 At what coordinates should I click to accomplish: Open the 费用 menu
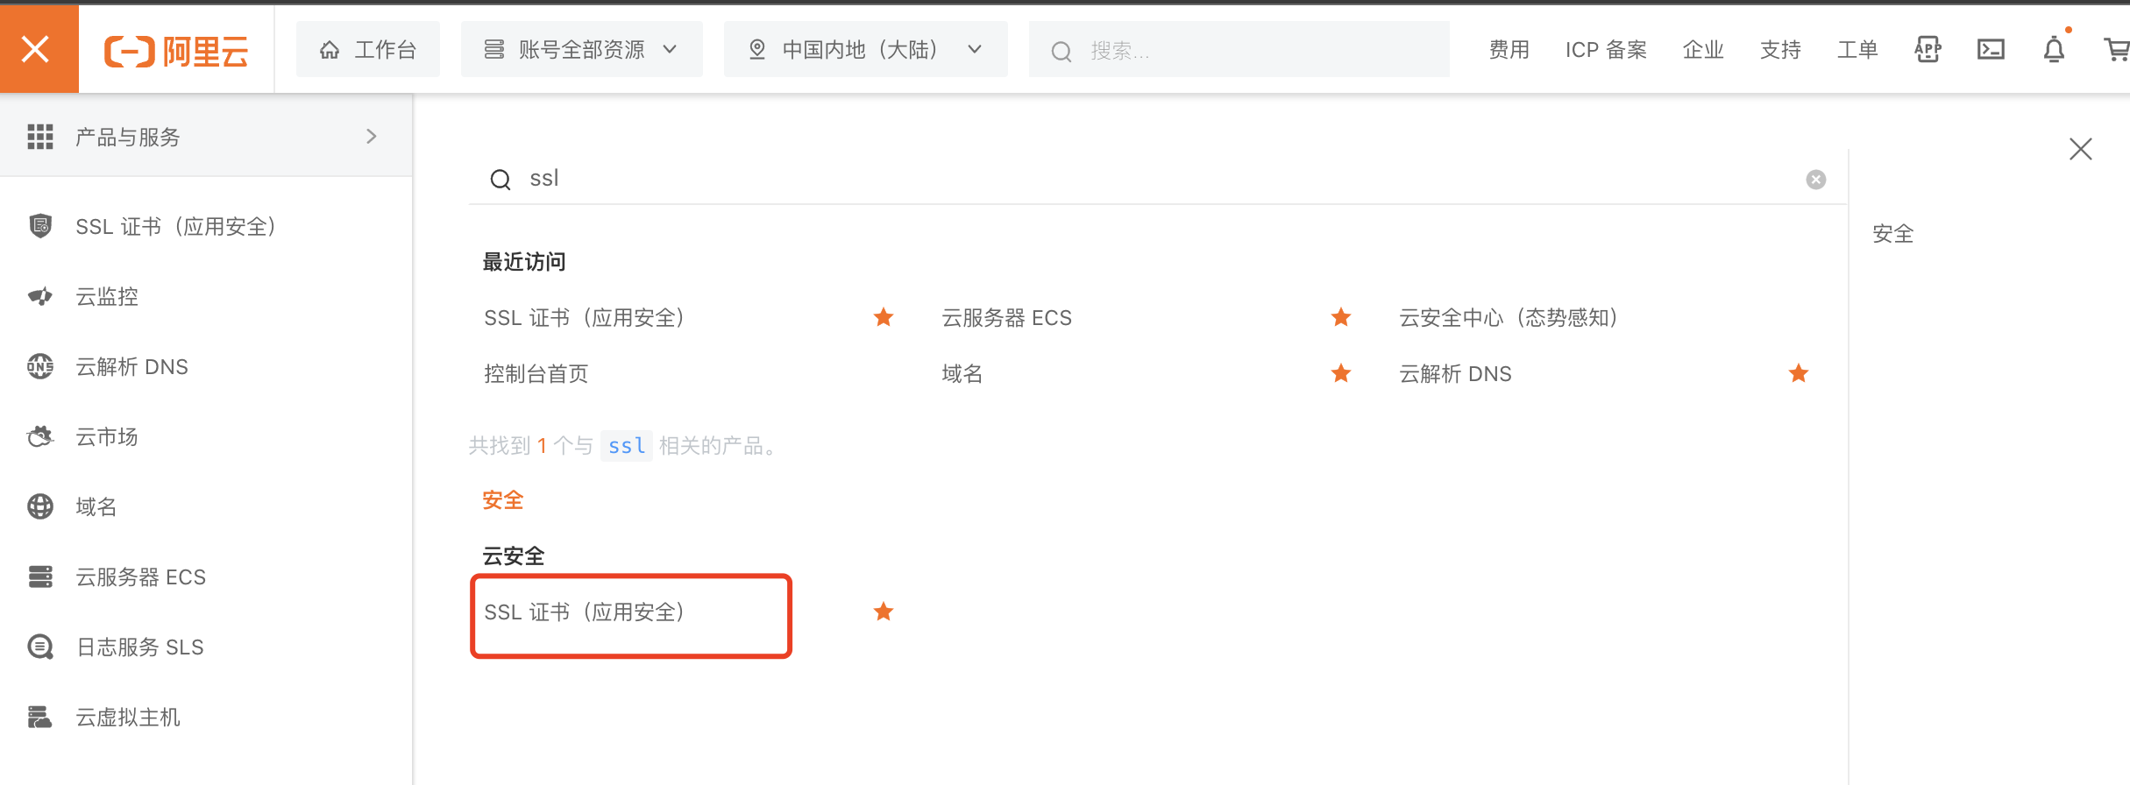click(x=1509, y=50)
